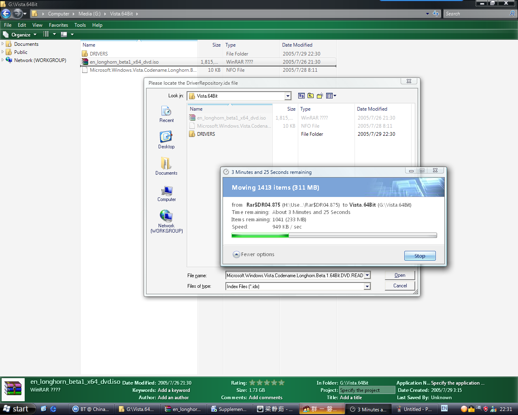The height and width of the screenshot is (415, 518).
Task: Switch to the BT @ China taskbar button
Action: coord(91,409)
